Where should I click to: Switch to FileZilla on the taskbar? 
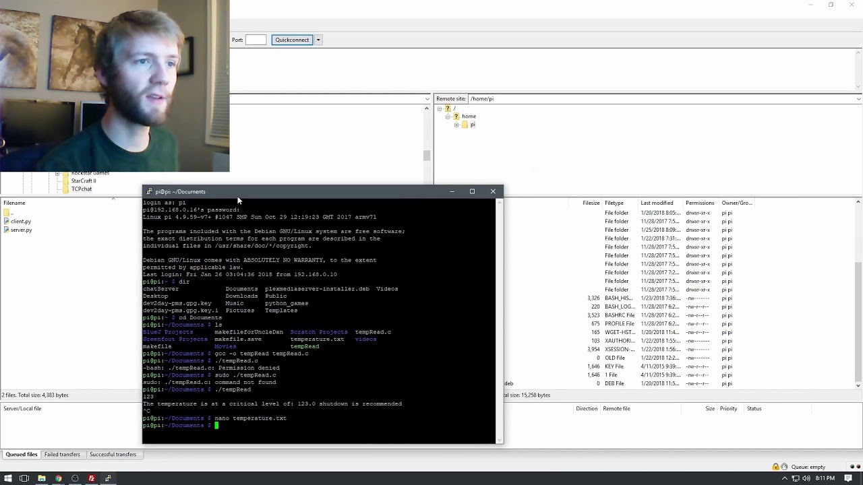pyautogui.click(x=91, y=478)
